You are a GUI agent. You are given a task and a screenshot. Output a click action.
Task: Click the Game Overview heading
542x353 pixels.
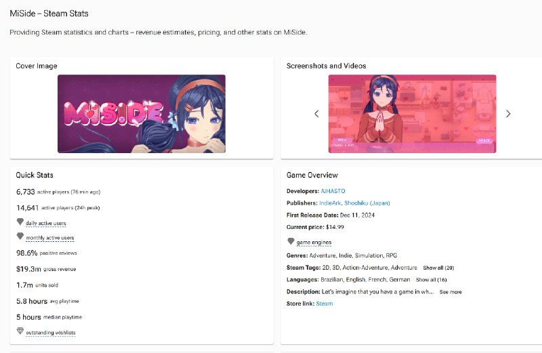click(312, 175)
